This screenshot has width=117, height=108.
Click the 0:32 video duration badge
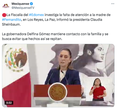(x=9, y=103)
